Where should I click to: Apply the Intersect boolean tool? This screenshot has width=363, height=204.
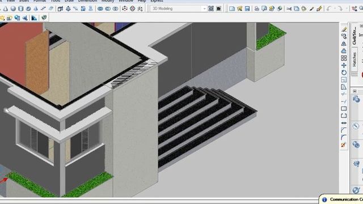click(115, 9)
